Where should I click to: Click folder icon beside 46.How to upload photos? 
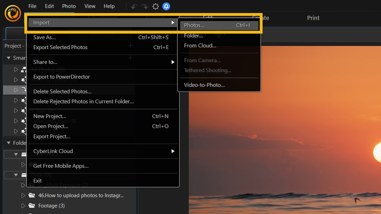point(32,195)
